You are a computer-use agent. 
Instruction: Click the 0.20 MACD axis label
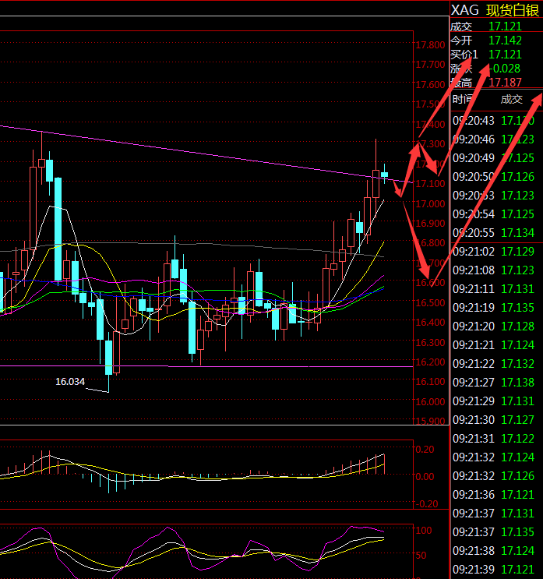[x=425, y=450]
